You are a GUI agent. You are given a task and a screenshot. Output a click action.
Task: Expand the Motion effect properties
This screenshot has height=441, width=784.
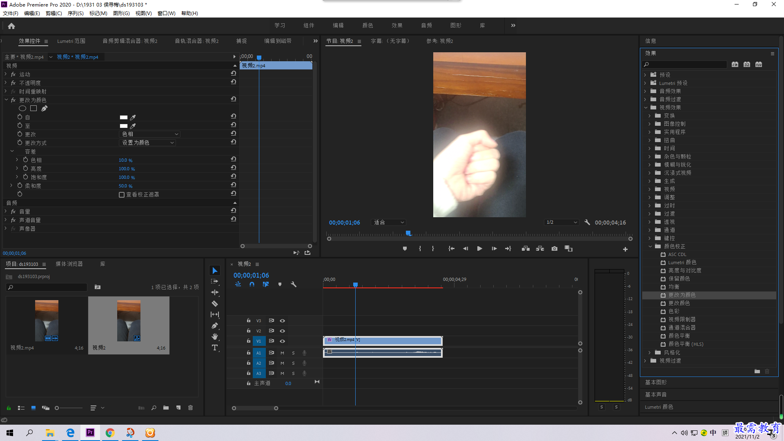[x=6, y=74]
